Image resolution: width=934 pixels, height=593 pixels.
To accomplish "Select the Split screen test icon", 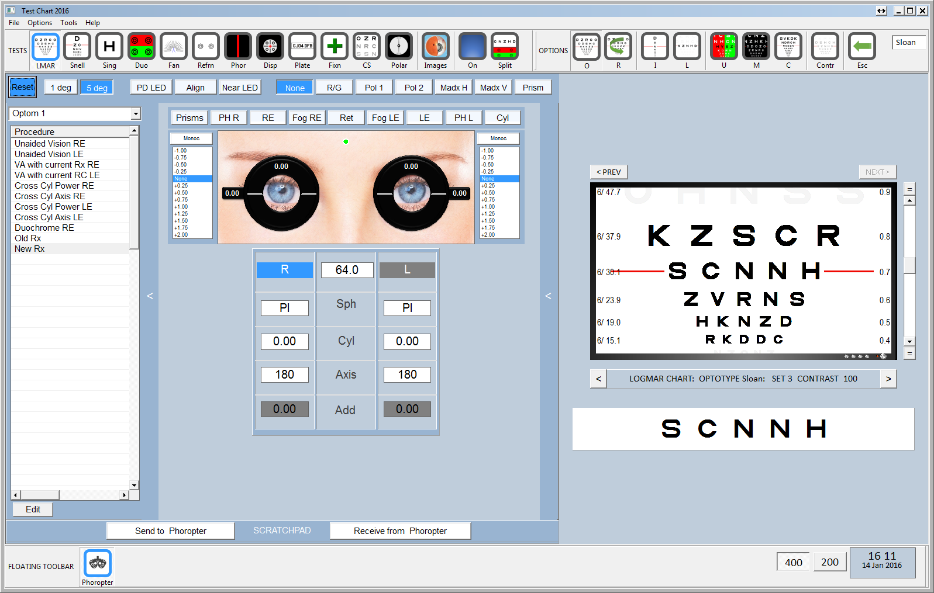I will [505, 47].
